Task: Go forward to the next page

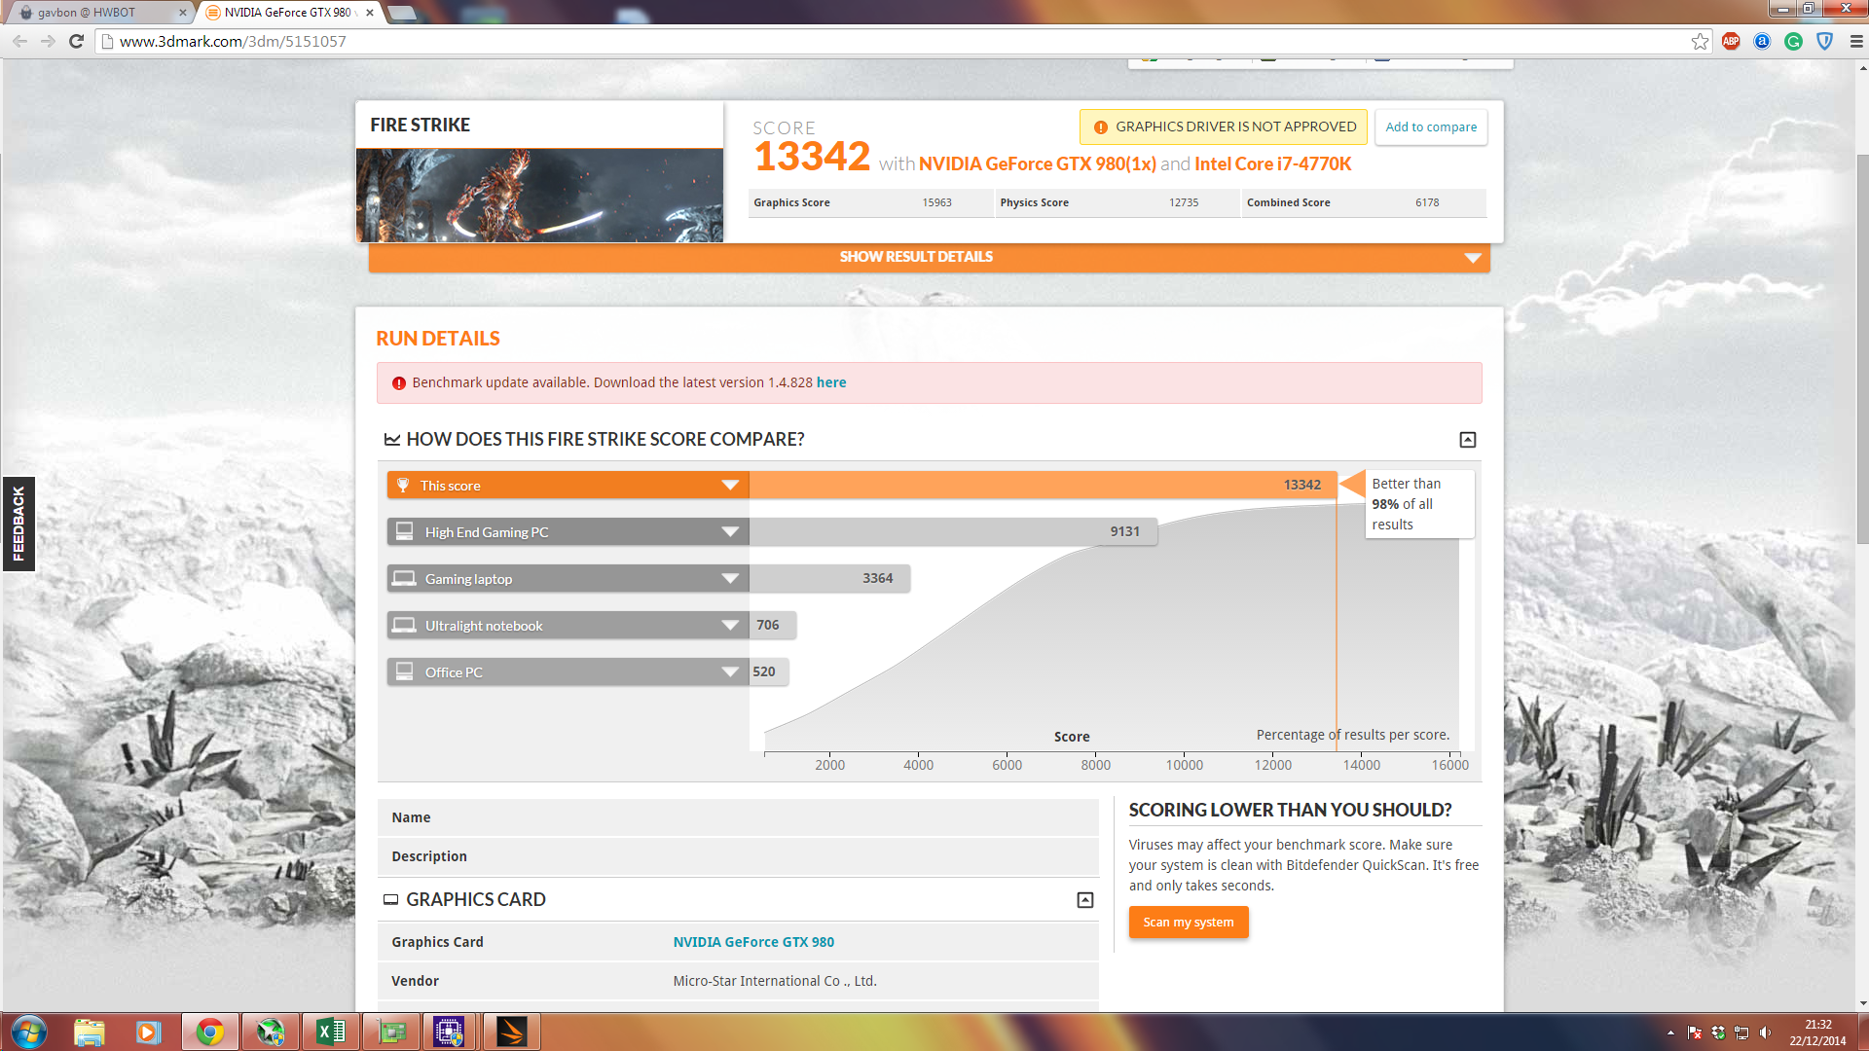Action: 48,41
